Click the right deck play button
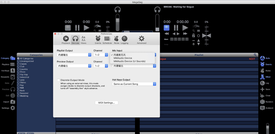This screenshot has width=275, height=134. [x=185, y=28]
